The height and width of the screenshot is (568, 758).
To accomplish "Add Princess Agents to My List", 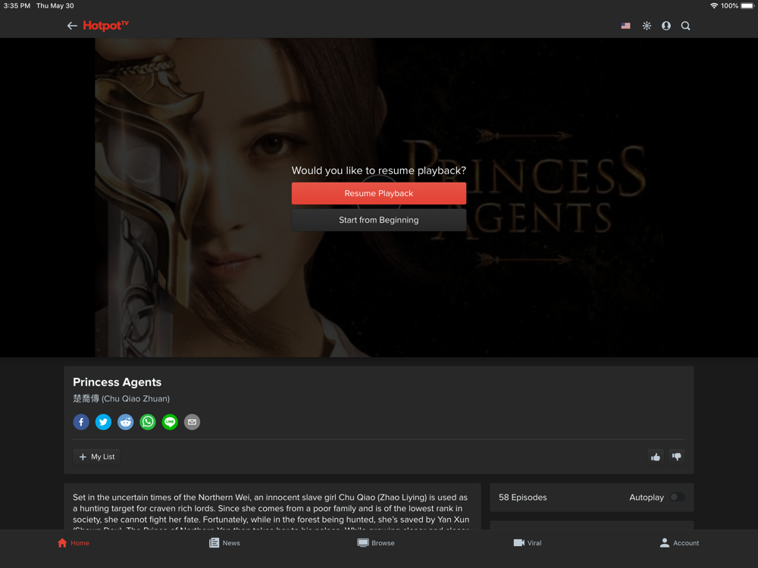I will point(97,457).
